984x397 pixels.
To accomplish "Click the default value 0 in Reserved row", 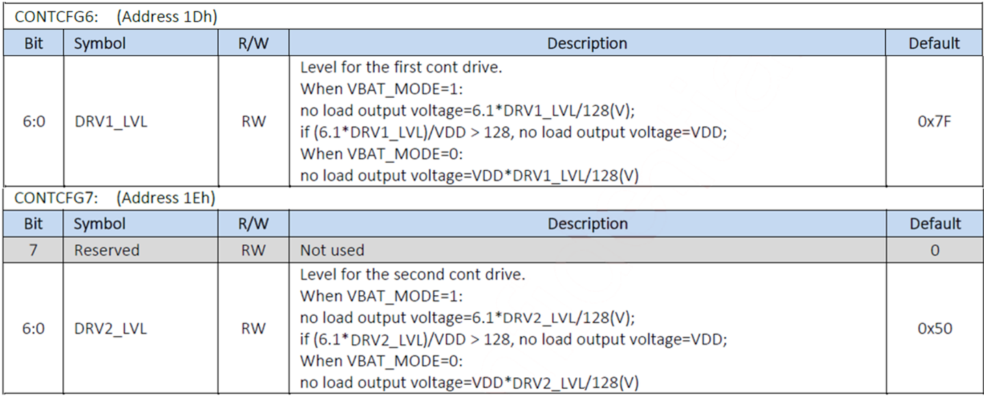I will click(935, 250).
